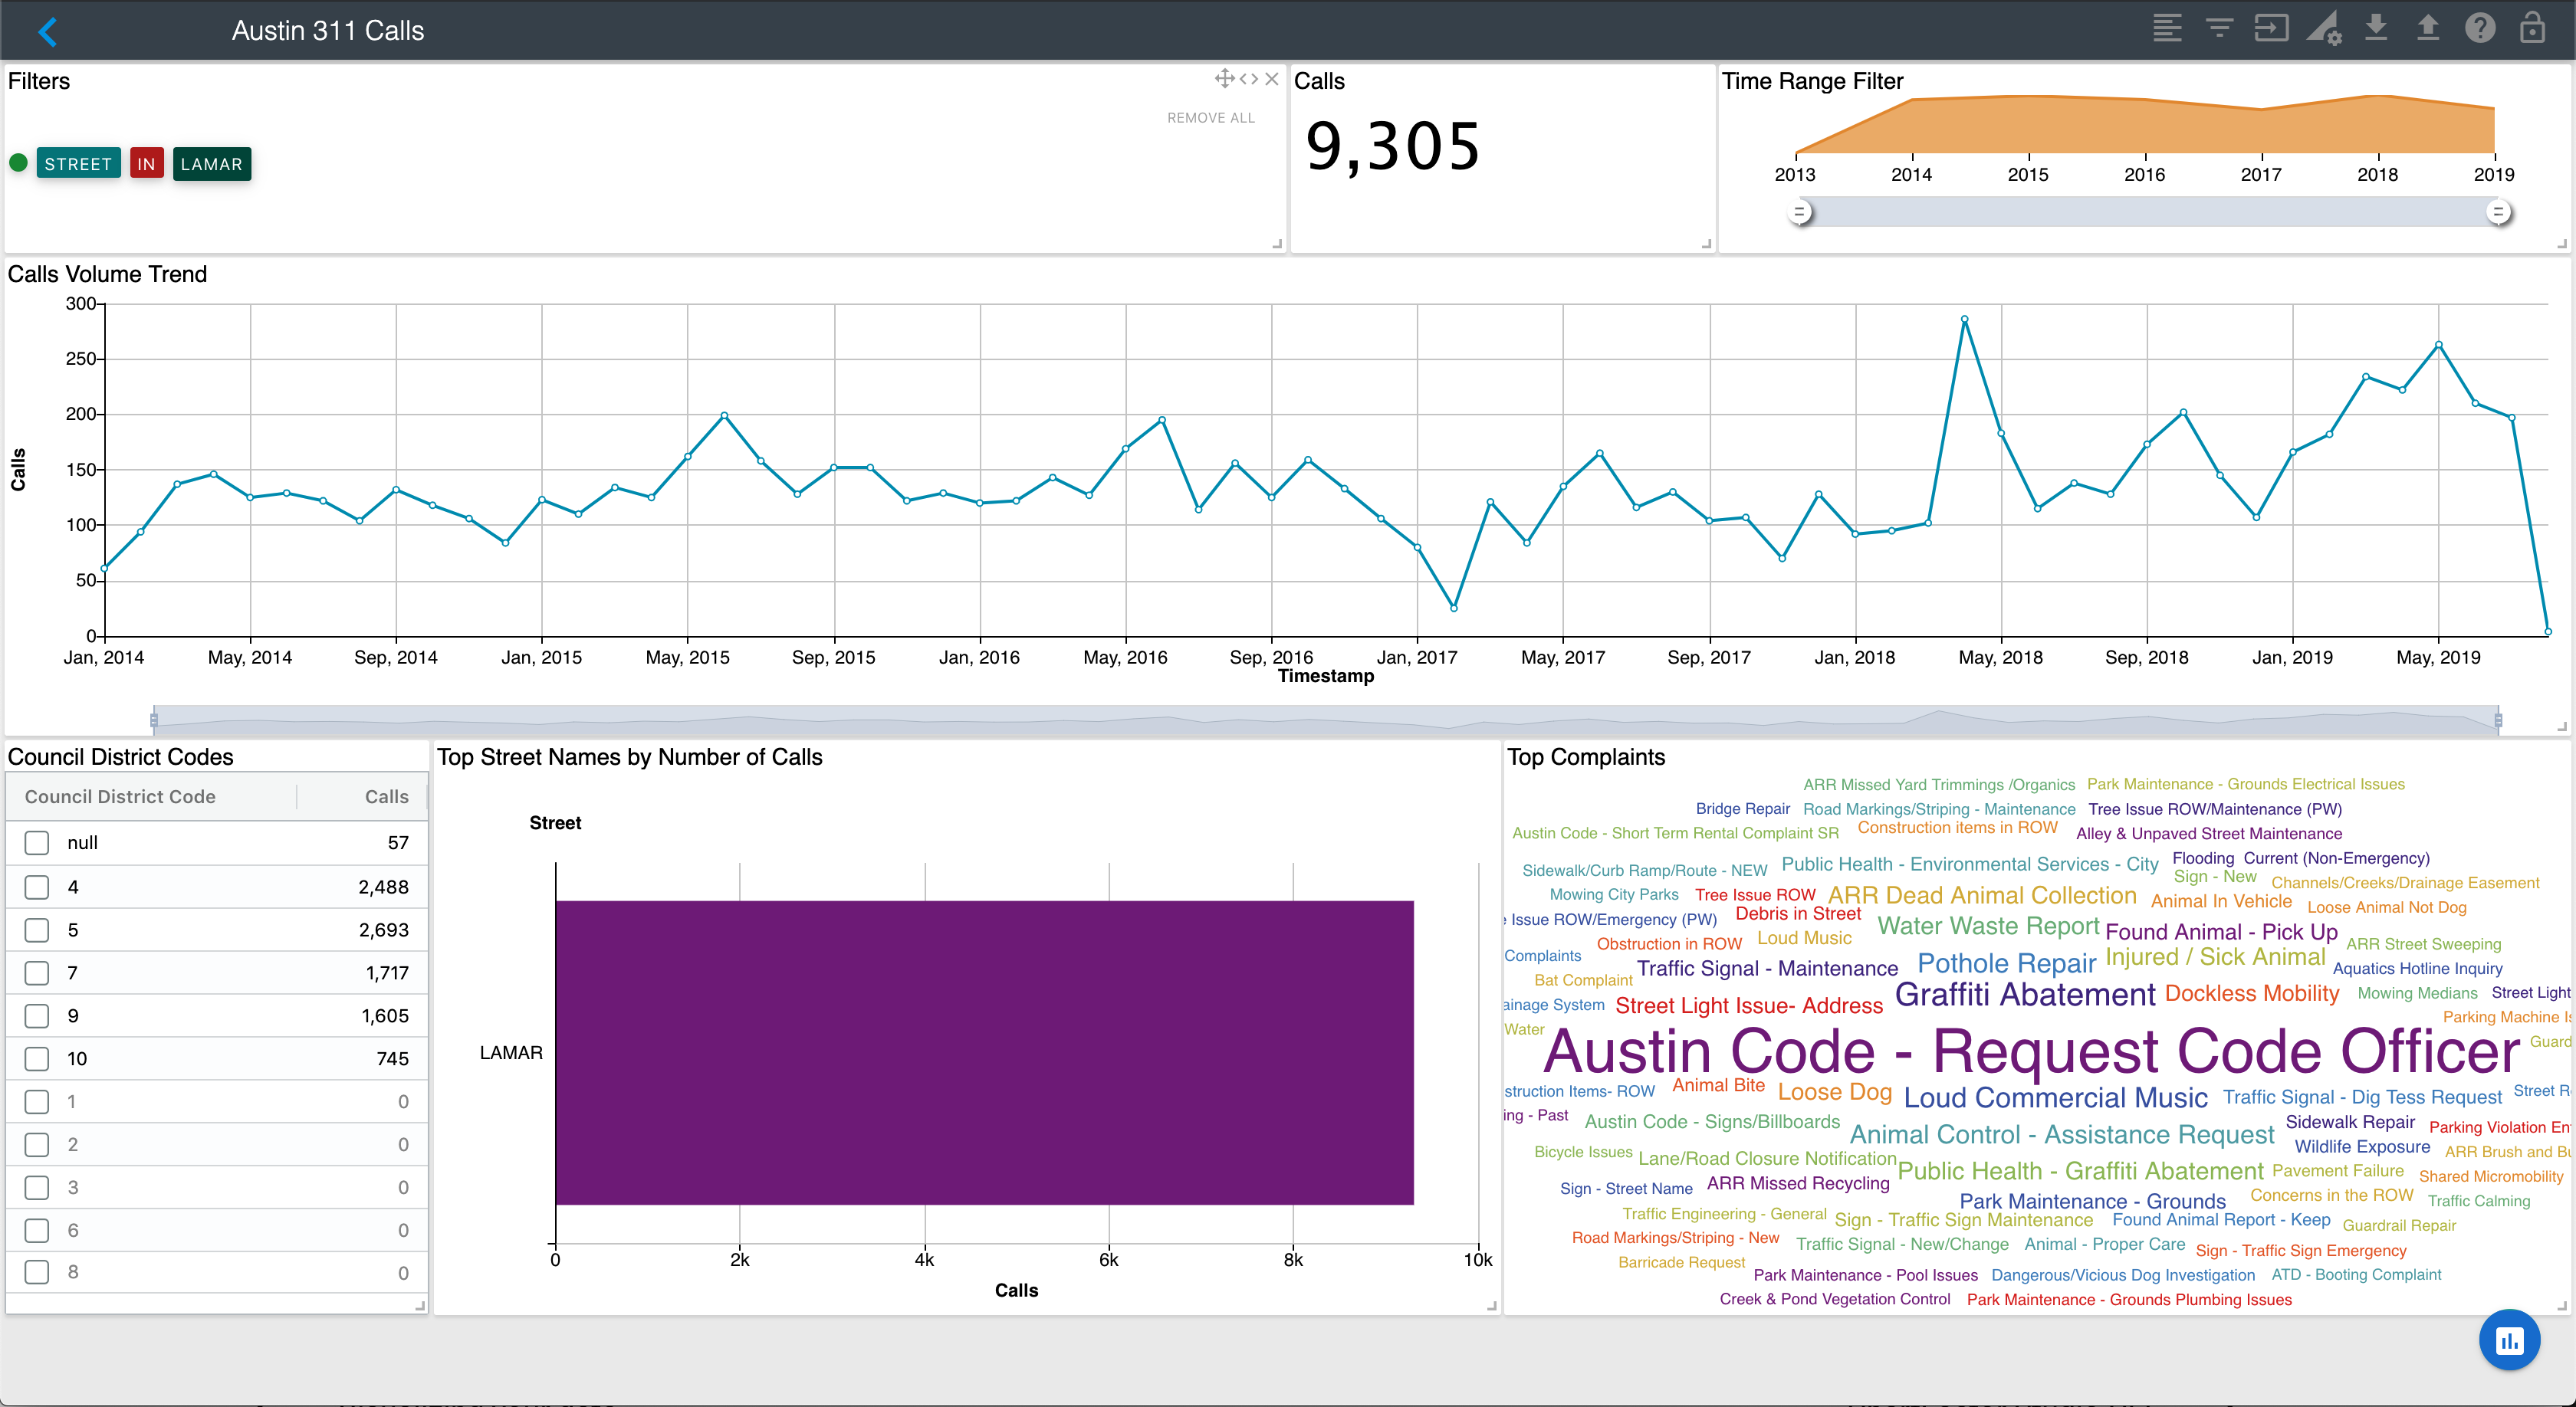Check the district 7 row checkbox
Viewport: 2576px width, 1407px height.
click(37, 972)
